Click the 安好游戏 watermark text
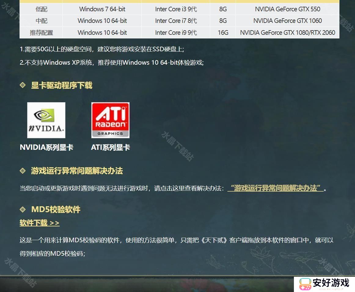 [x=331, y=283]
